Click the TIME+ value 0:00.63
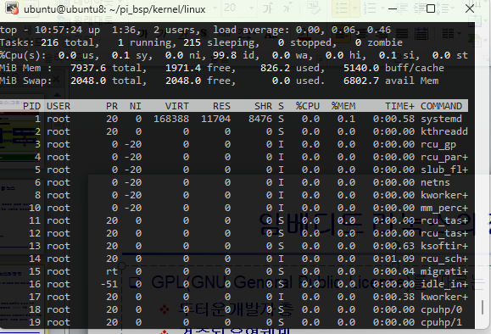This screenshot has height=334, width=491. pyautogui.click(x=393, y=246)
